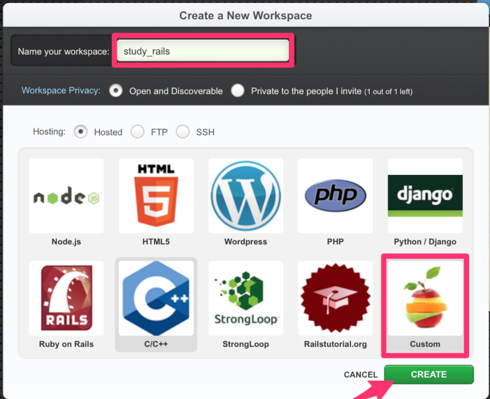Select the Node.js template icon
Screen dimensions: 490x399
(66, 196)
